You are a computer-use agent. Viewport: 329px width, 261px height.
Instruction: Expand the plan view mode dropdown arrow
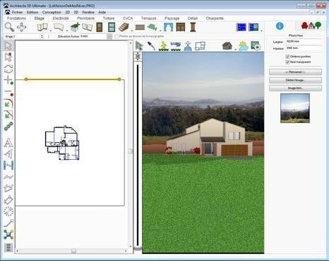261,31
